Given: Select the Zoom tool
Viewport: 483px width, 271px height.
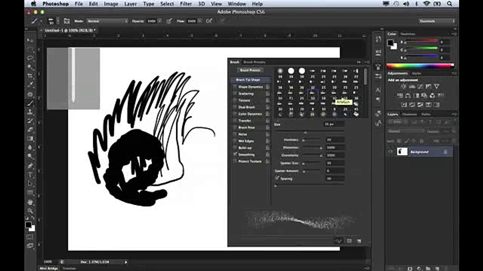Looking at the screenshot, I should tap(30, 211).
